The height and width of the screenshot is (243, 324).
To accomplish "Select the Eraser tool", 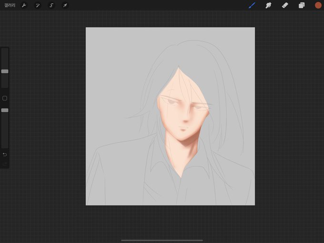I will [285, 5].
